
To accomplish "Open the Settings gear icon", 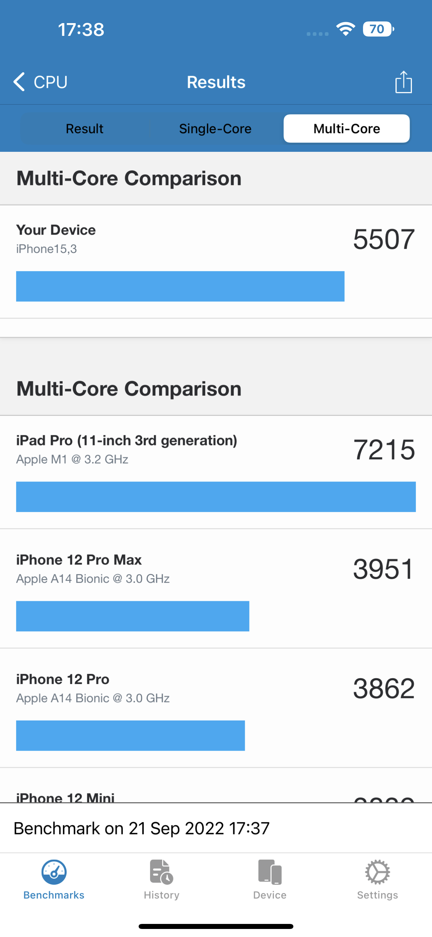I will [x=377, y=872].
